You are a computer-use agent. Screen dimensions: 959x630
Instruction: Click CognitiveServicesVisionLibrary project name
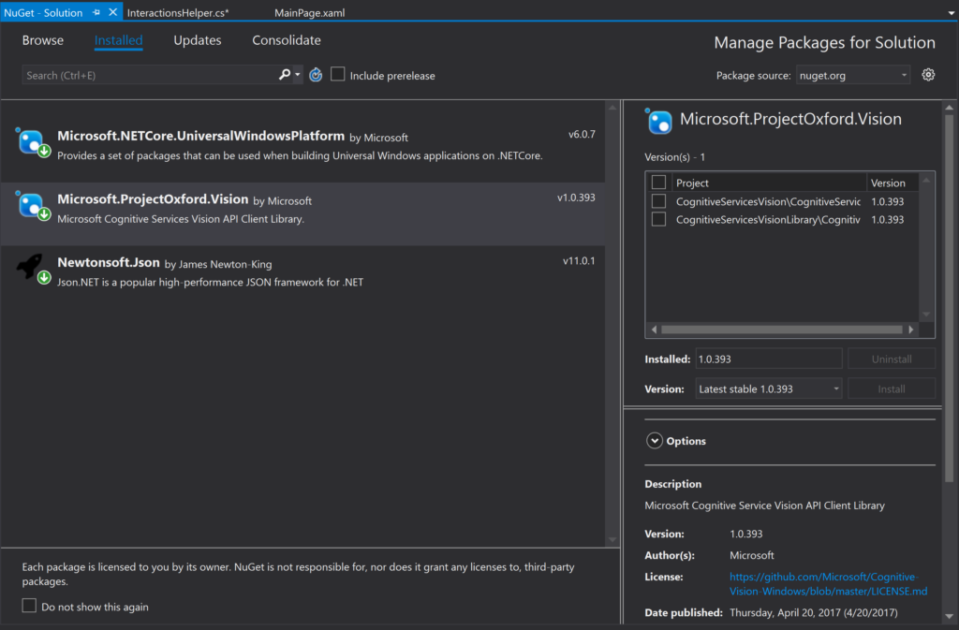click(x=768, y=219)
